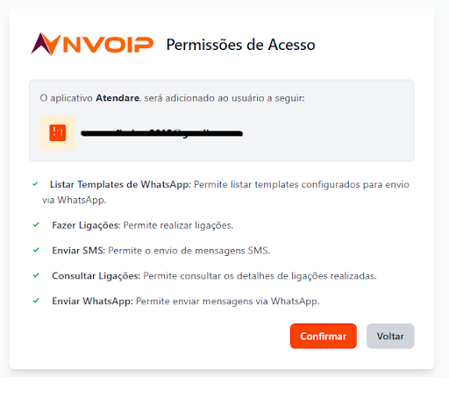Click the orange user avatar icon
The width and height of the screenshot is (449, 405).
point(58,133)
